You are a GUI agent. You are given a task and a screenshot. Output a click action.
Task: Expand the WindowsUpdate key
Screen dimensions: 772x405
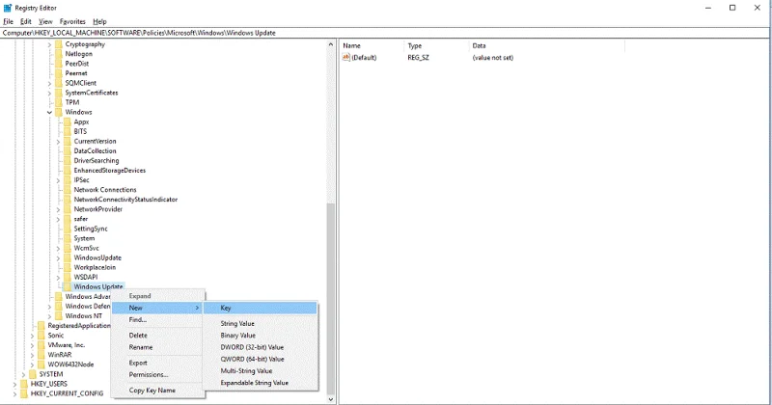tap(58, 257)
